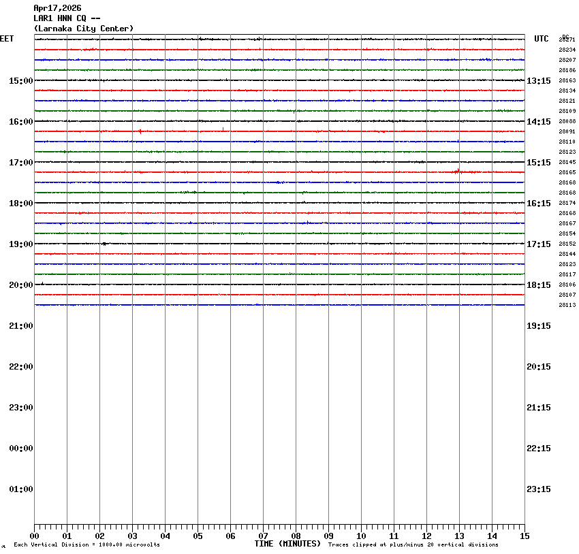Click the 18:15 UTC time label
This screenshot has height=554, width=579.
(539, 285)
